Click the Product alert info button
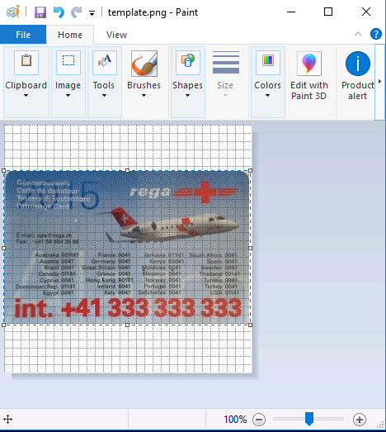This screenshot has height=432, width=386. 357,76
